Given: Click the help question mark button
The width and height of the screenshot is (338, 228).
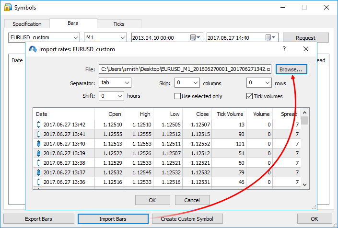Looking at the screenshot, I should [x=284, y=49].
